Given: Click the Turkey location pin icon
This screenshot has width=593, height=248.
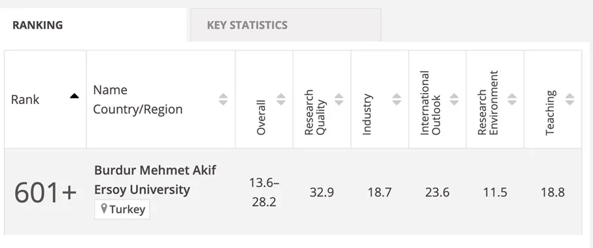Looking at the screenshot, I should click(105, 209).
